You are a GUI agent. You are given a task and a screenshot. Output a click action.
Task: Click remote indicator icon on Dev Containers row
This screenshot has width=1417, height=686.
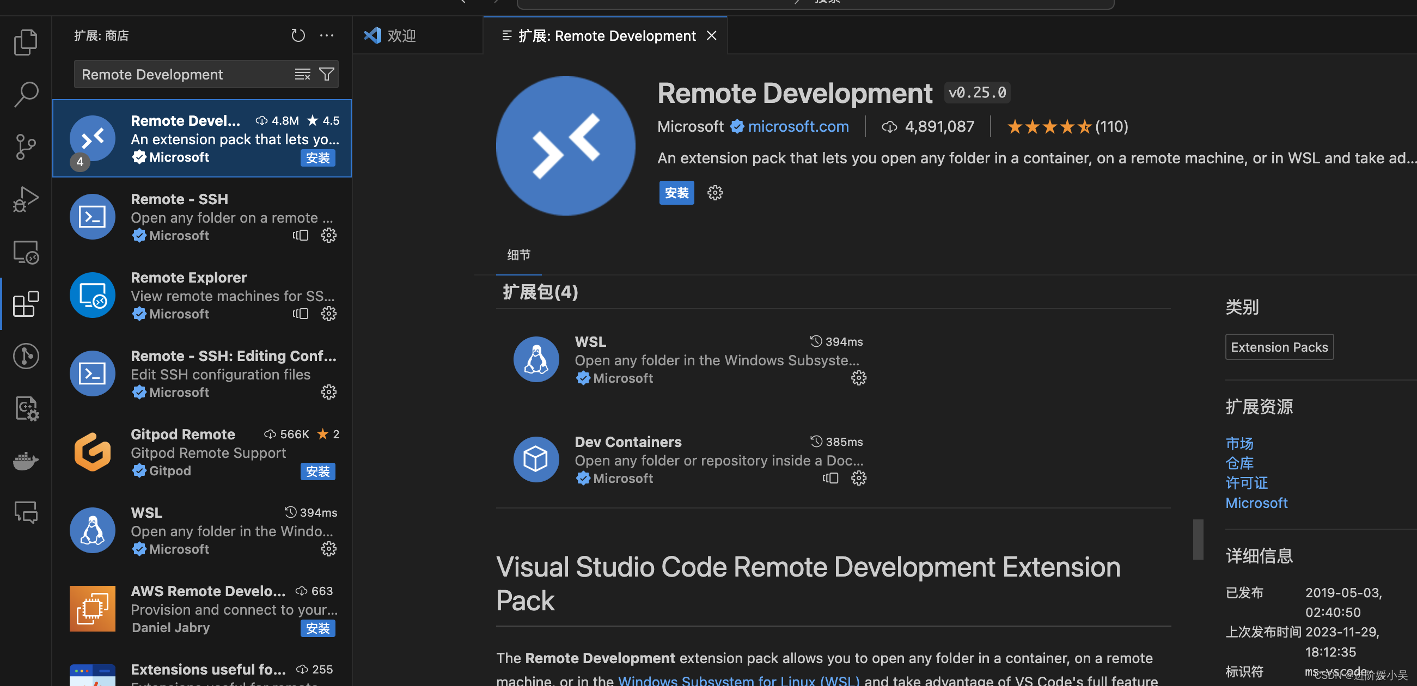point(830,478)
